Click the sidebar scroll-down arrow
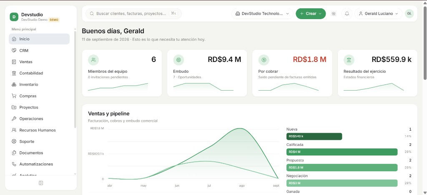 pos(75,174)
